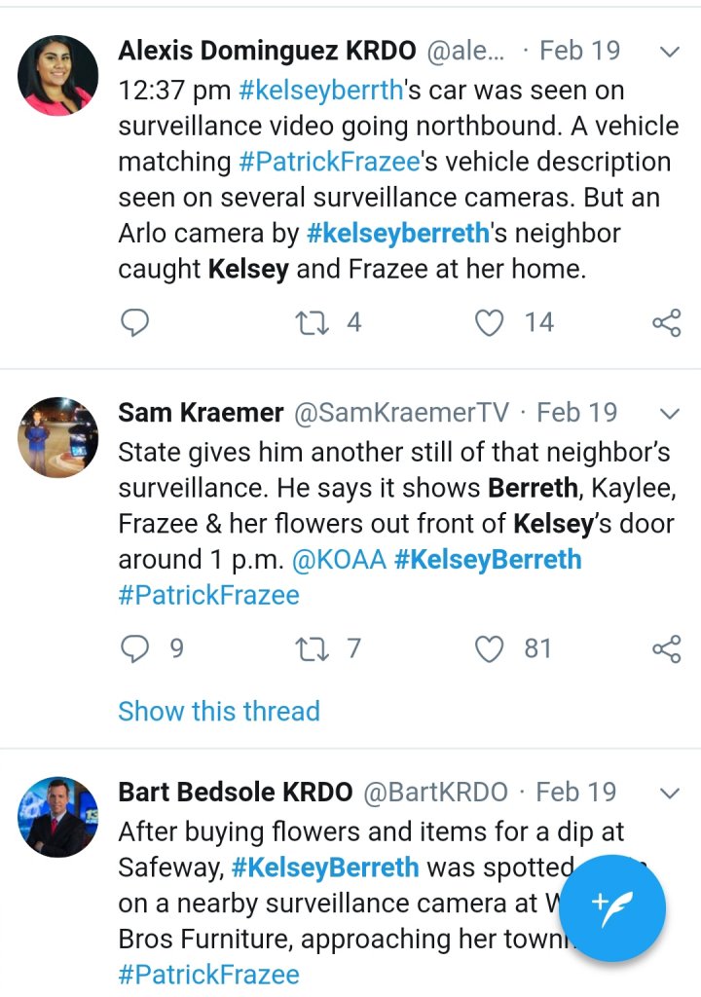This screenshot has height=997, width=701.
Task: Click 'Show this thread' link
Action: [219, 711]
